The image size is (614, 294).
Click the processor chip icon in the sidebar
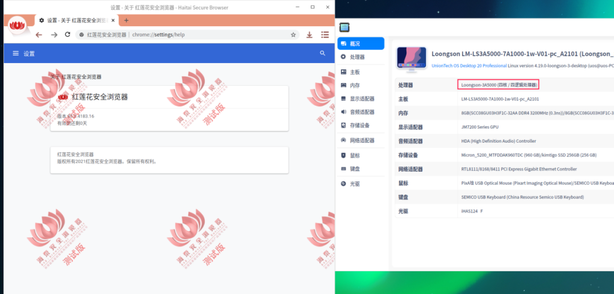(343, 57)
